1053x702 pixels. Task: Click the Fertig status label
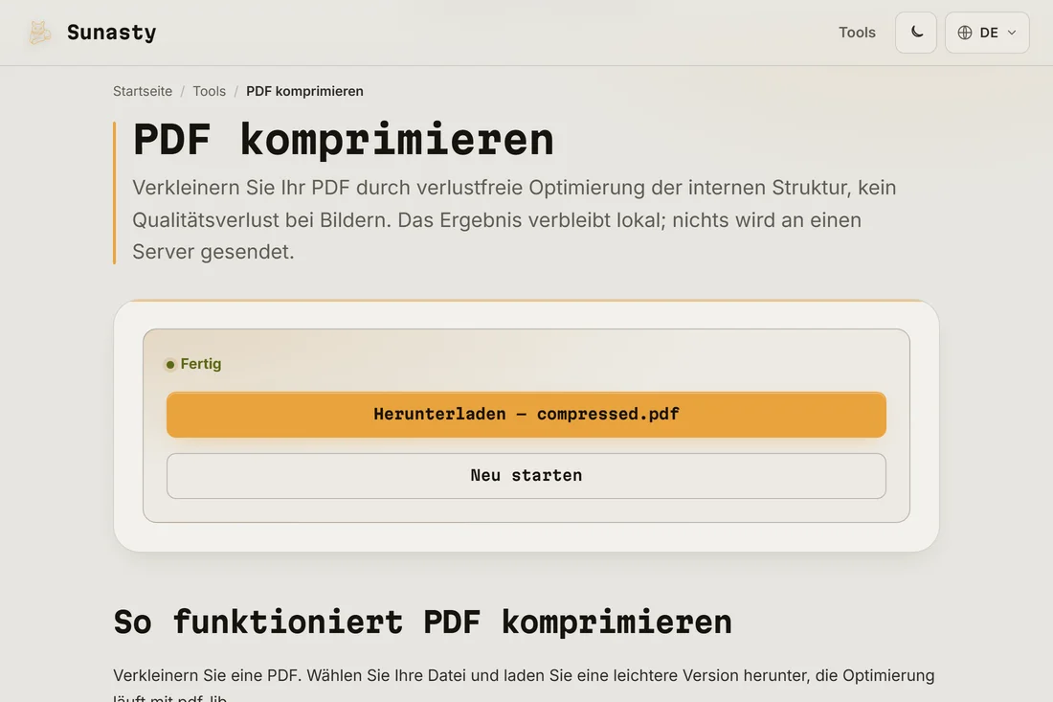tap(201, 363)
